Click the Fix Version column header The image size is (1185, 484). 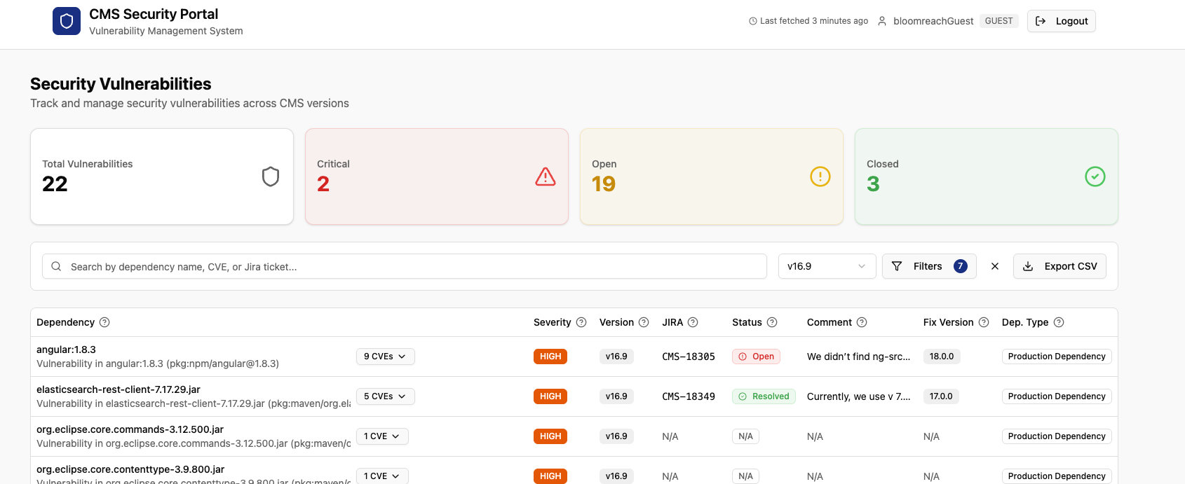point(948,322)
